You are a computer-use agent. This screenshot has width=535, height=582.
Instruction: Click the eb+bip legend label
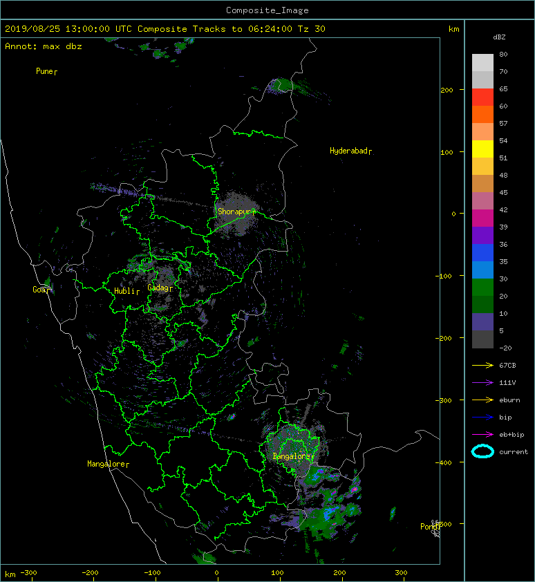(511, 435)
